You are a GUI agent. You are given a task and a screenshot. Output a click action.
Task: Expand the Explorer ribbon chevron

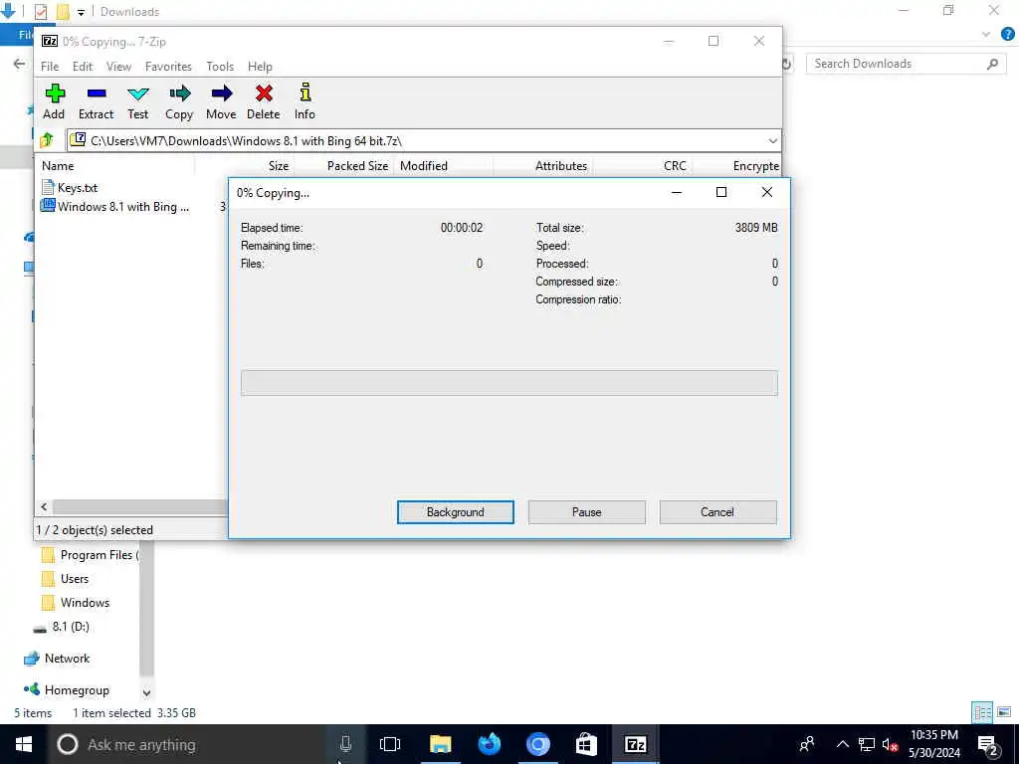(x=986, y=34)
